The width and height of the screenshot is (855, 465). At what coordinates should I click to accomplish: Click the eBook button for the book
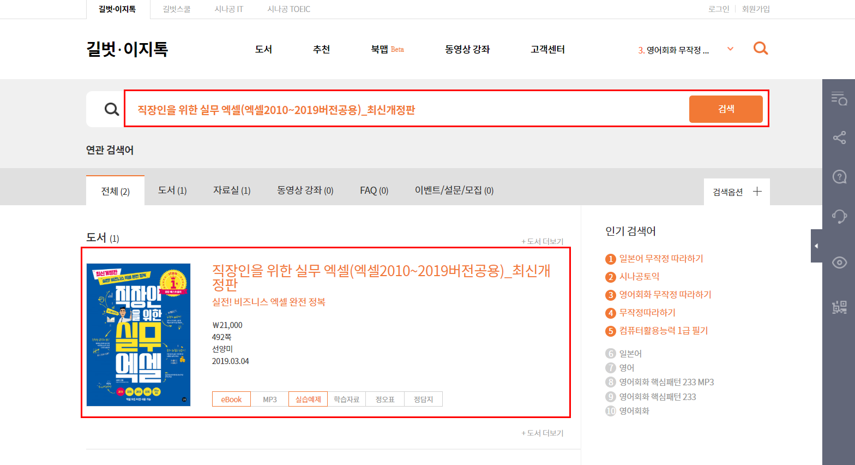tap(231, 400)
